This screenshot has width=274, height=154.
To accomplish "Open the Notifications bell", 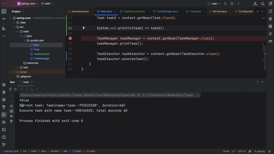I will (270, 12).
